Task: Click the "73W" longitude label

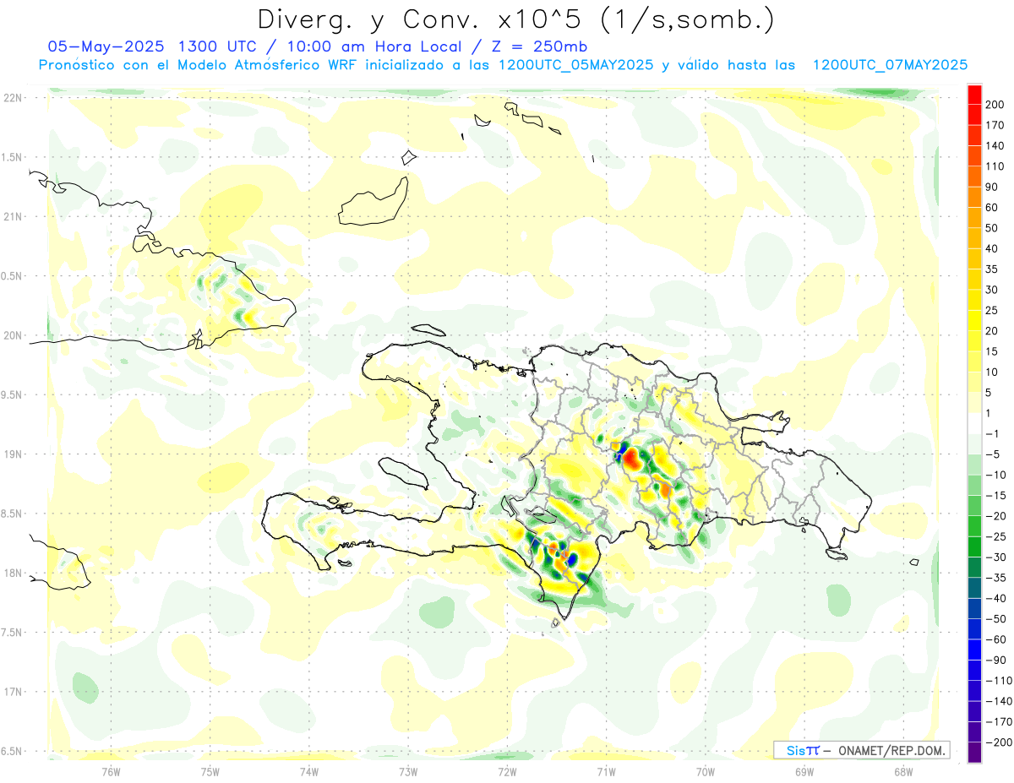Action: click(x=408, y=770)
